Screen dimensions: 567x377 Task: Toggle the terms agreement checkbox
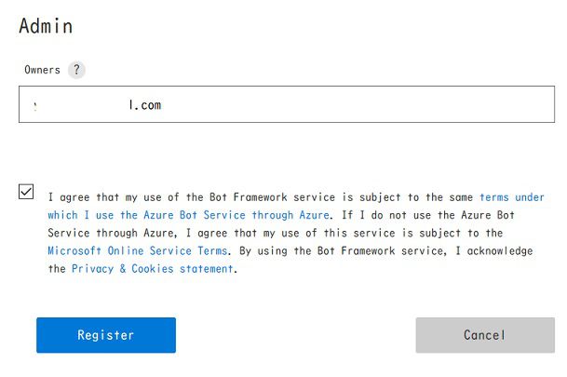26,192
